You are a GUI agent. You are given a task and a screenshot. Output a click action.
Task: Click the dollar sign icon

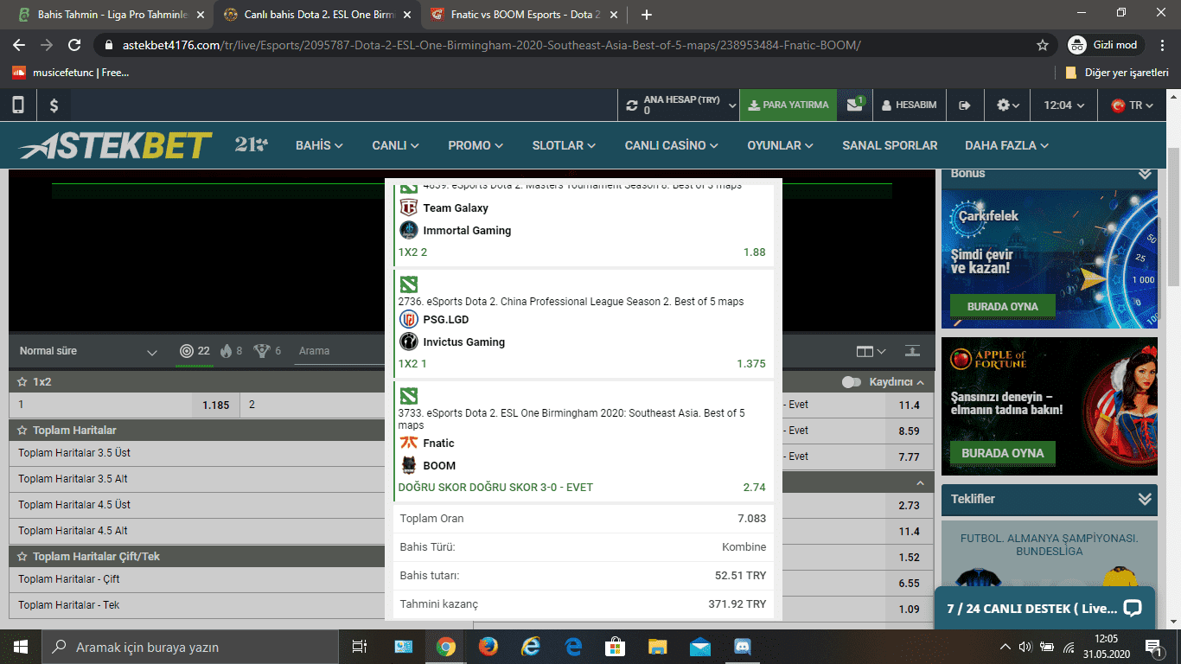(x=54, y=105)
